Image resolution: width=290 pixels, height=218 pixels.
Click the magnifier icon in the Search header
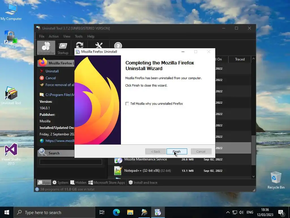42,152
